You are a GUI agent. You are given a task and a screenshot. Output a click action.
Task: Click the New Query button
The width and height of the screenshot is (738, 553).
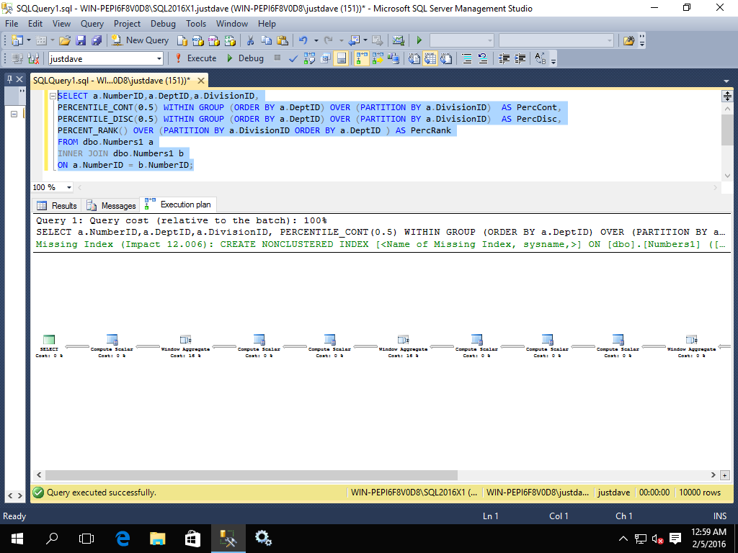tap(141, 40)
